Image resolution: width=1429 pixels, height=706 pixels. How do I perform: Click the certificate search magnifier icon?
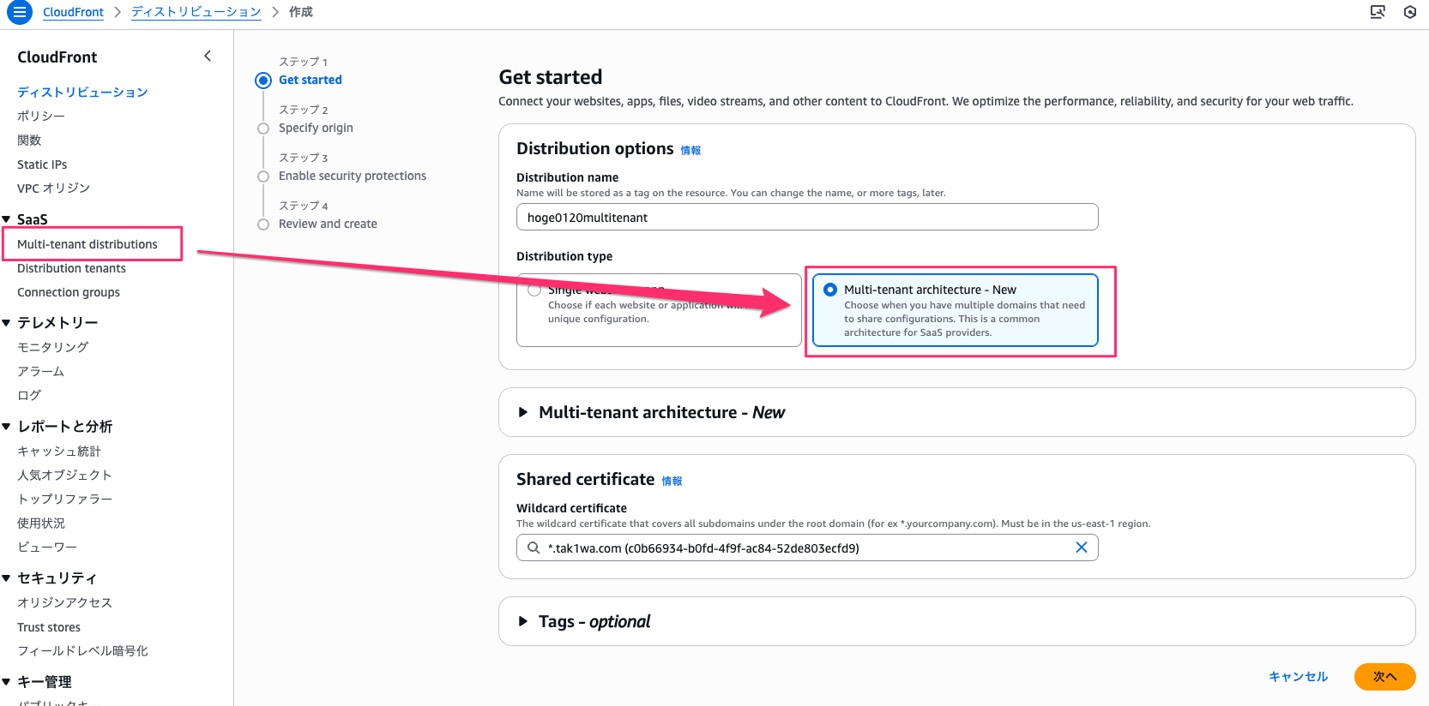(x=534, y=547)
